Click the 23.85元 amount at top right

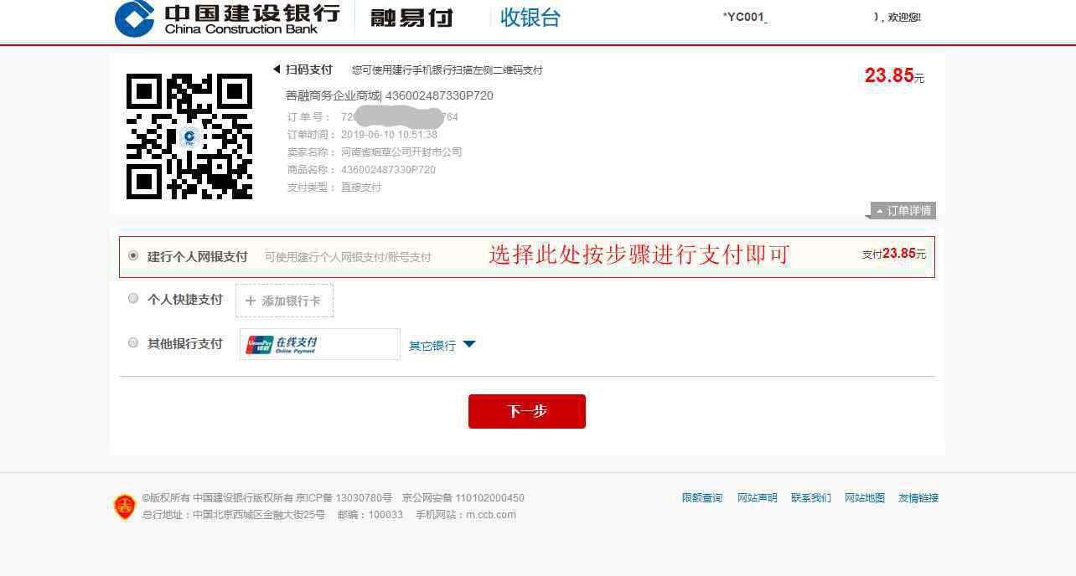click(x=894, y=75)
